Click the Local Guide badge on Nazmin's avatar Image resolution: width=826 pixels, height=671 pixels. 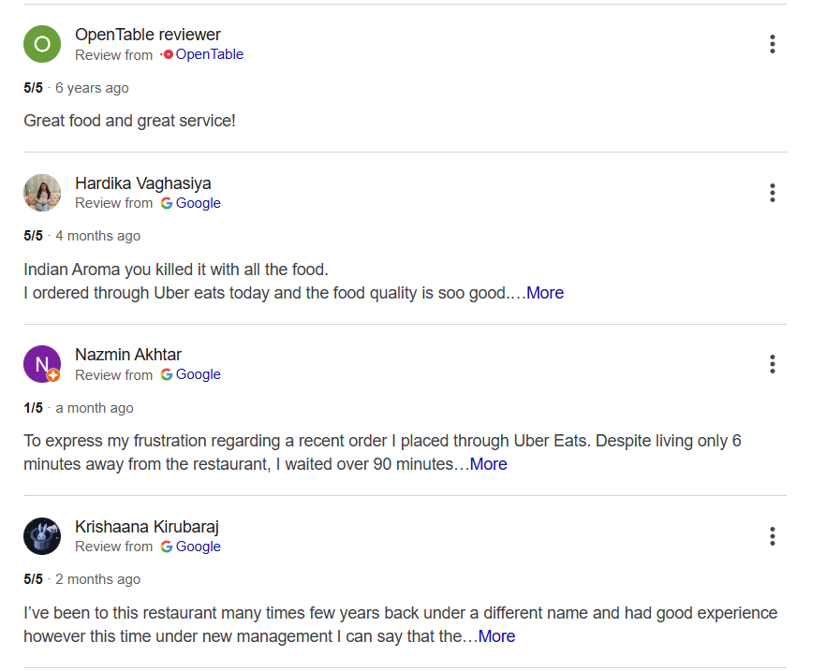54,377
